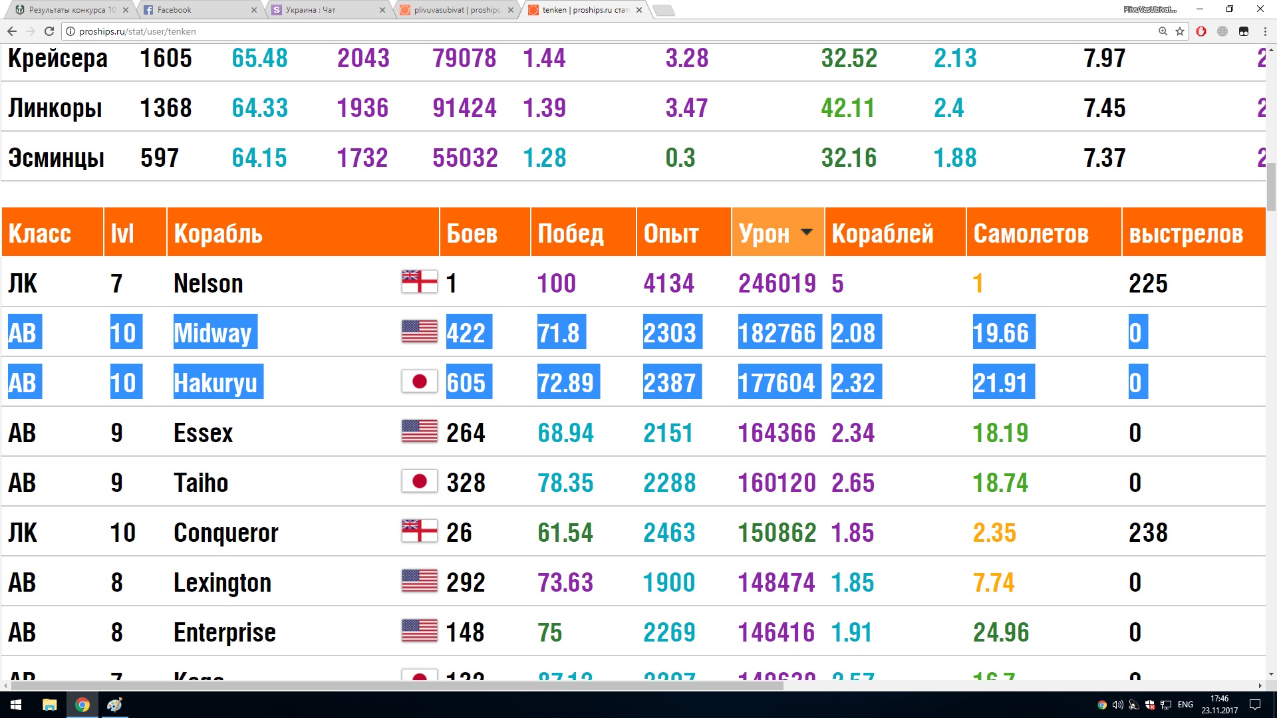Open Chrome three-dot menu
1277x718 pixels.
1265,31
